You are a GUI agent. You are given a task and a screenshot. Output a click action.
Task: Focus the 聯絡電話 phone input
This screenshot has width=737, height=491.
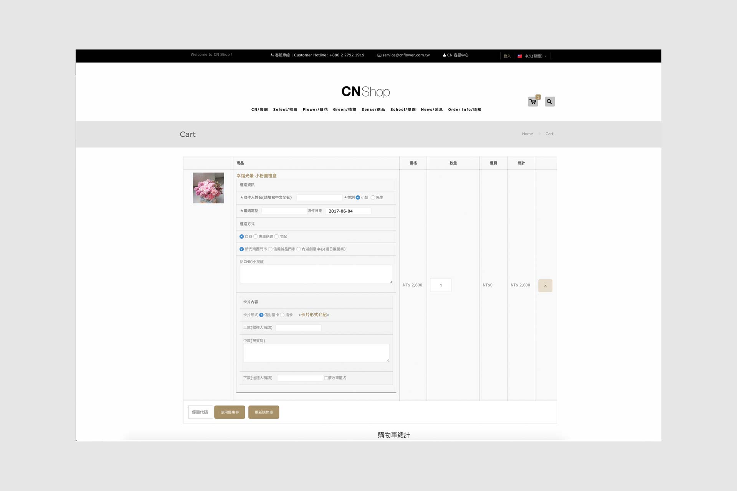284,211
